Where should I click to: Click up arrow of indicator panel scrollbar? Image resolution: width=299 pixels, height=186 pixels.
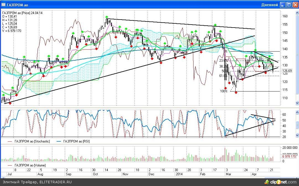[x=297, y=112]
